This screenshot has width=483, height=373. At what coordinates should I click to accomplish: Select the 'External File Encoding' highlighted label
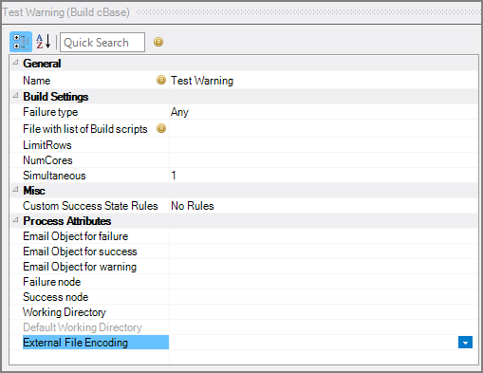(96, 343)
